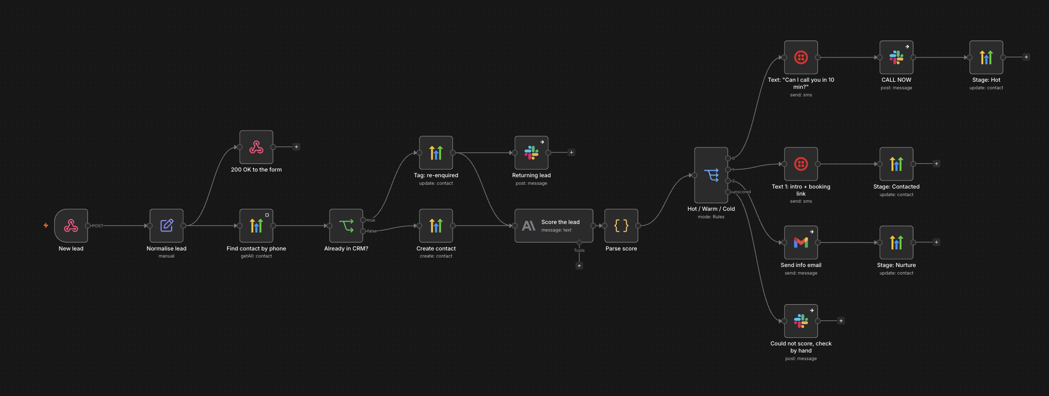
Task: Add a node after Stage: Contacted
Action: coord(936,164)
